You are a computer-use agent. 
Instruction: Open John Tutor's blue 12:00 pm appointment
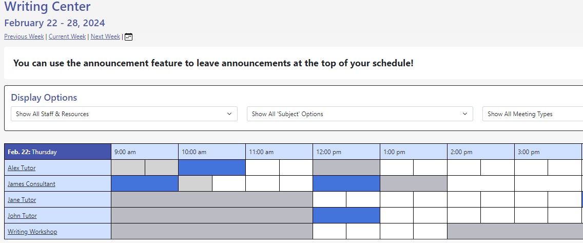coord(346,215)
